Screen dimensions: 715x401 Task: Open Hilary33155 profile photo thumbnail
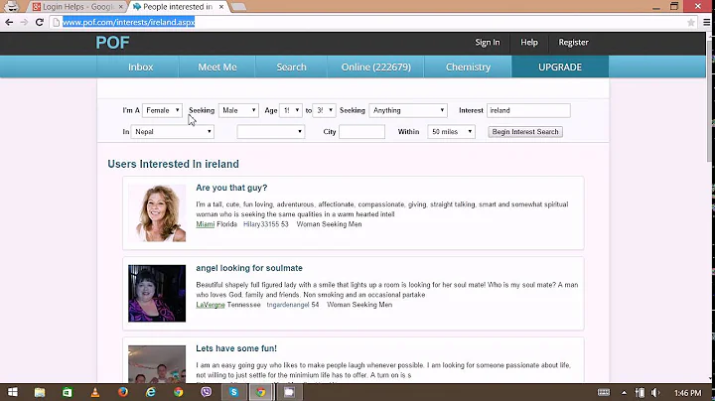coord(157,212)
